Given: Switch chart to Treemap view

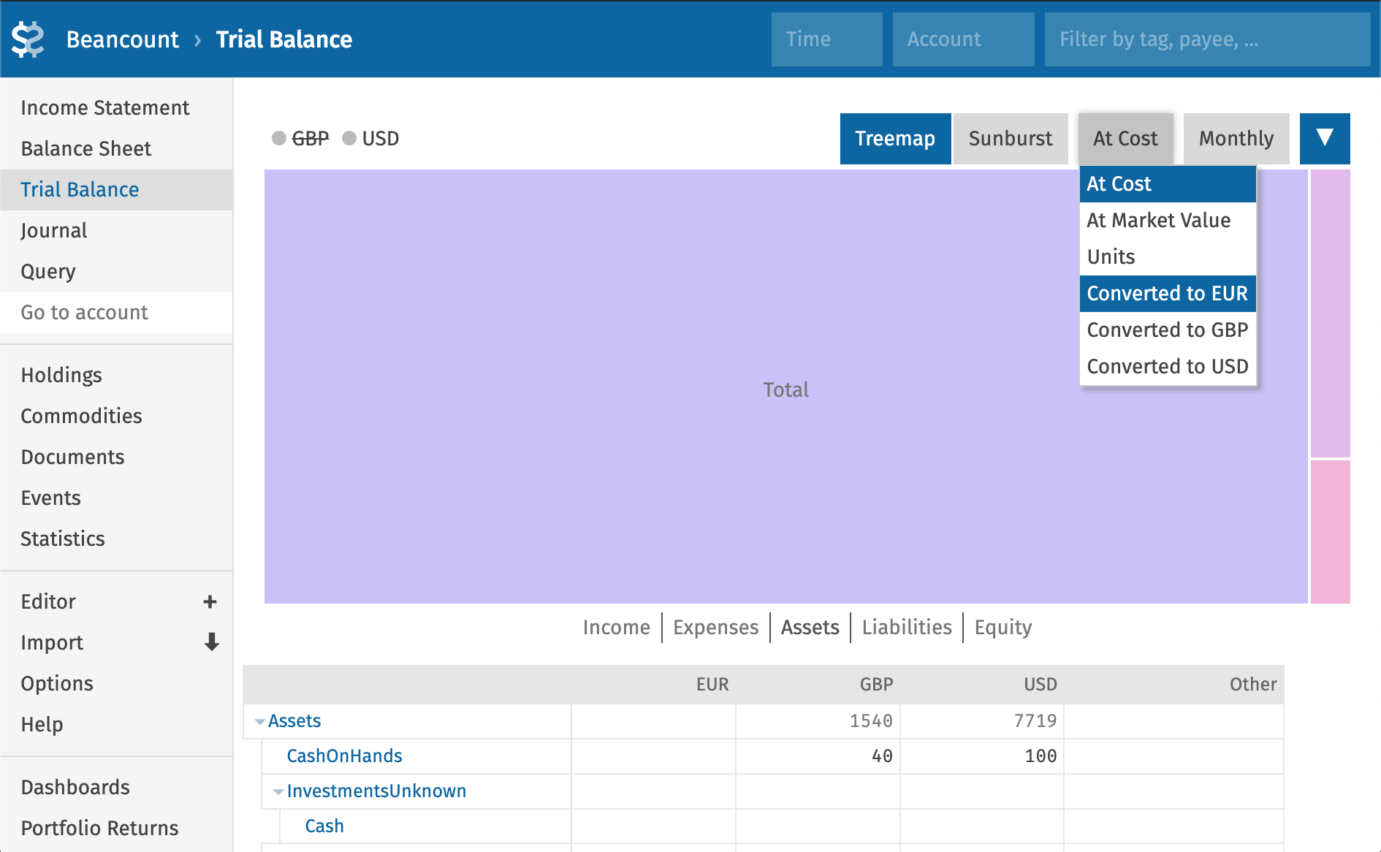Looking at the screenshot, I should [895, 138].
